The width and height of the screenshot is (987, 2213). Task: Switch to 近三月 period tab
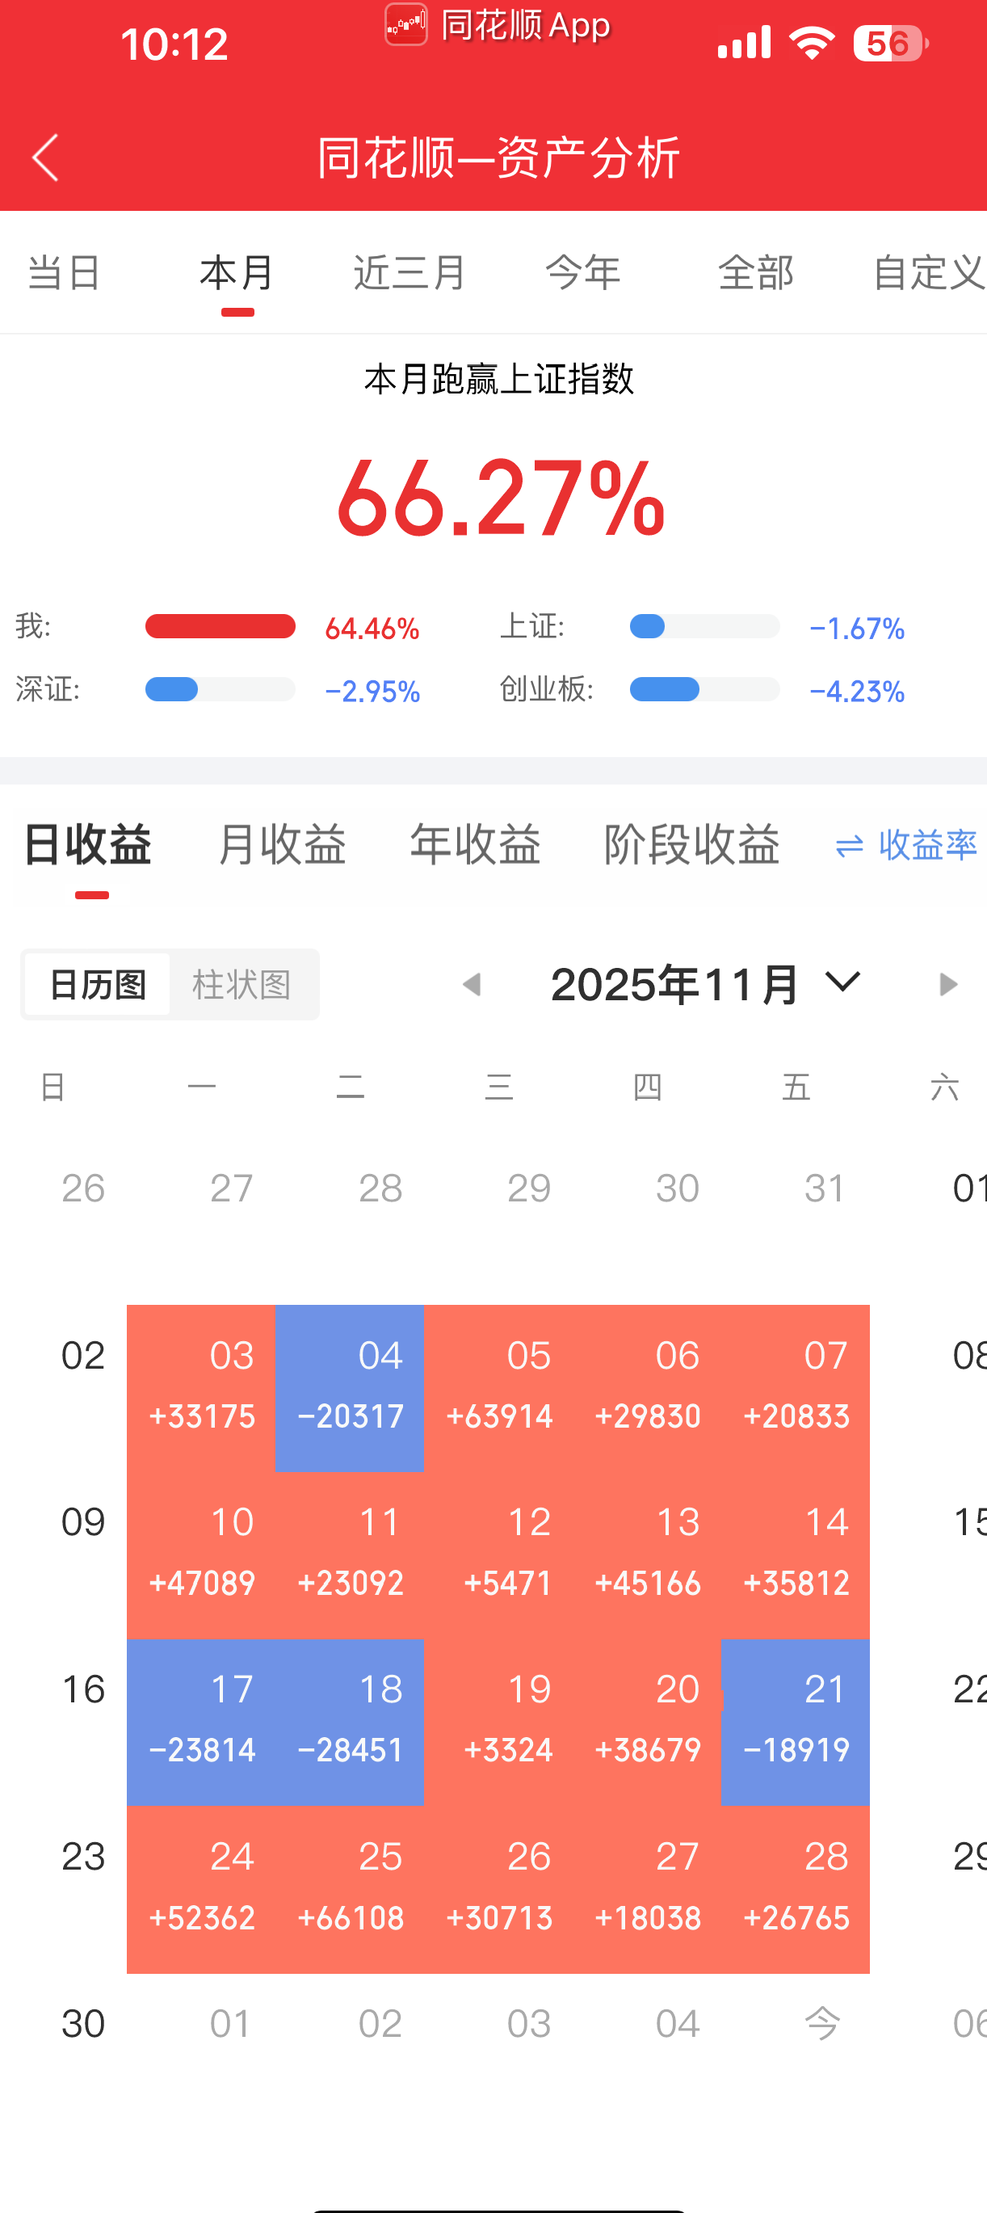coord(409,273)
